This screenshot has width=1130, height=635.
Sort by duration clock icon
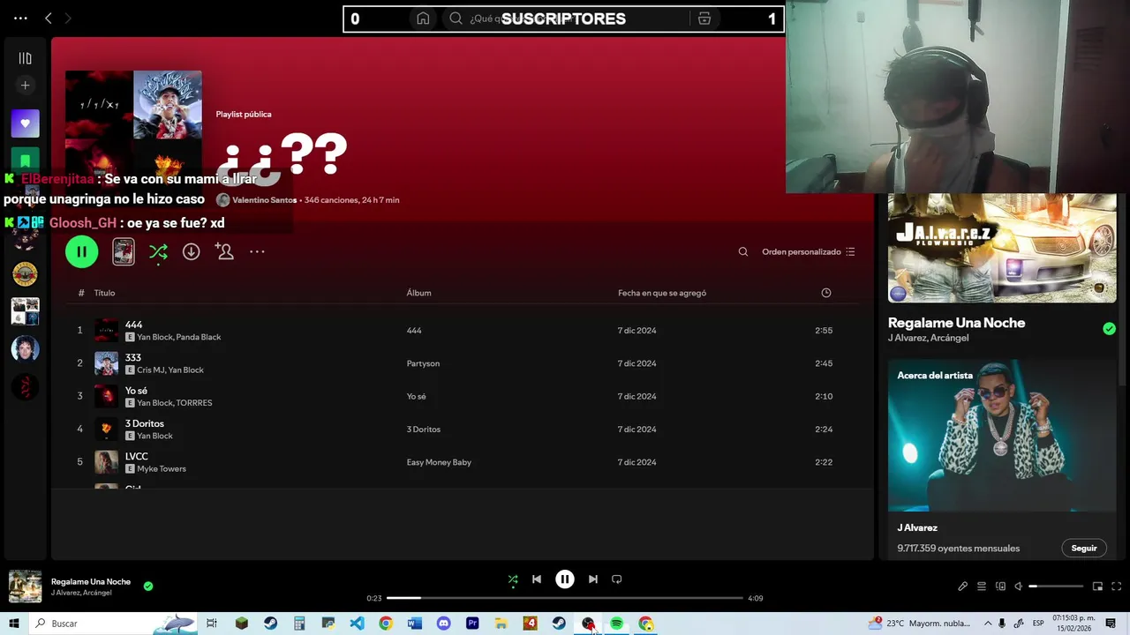pos(826,293)
